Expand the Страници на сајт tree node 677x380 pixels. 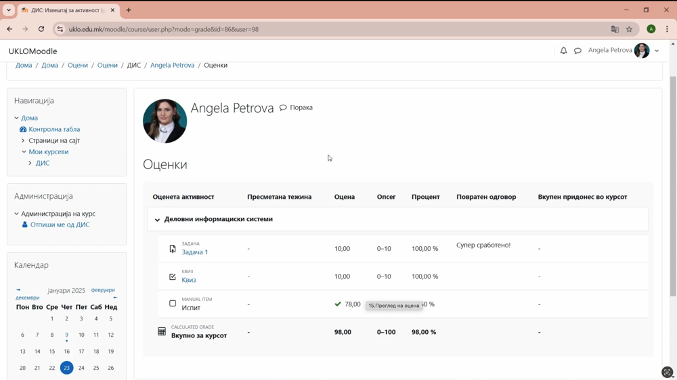(23, 141)
